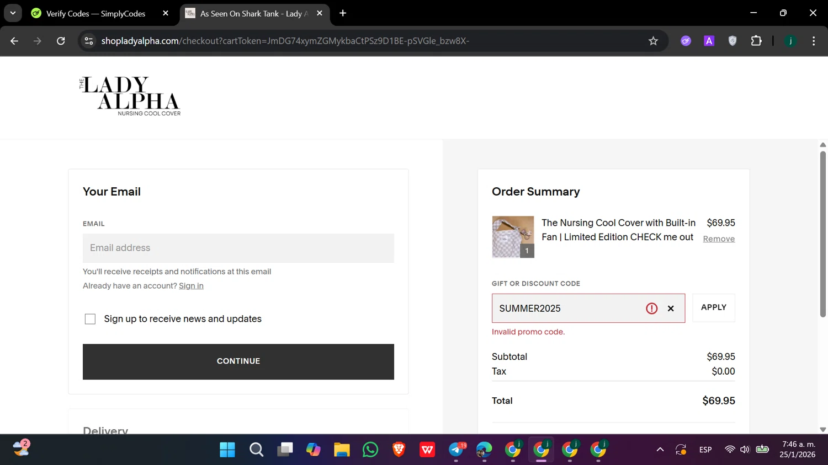Viewport: 828px width, 465px height.
Task: Close the Shark Tank Lady Alpha tab
Action: pos(320,13)
